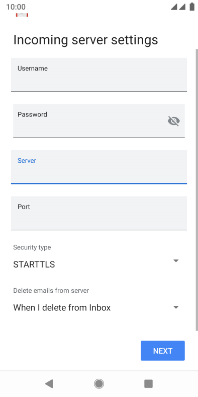198x397 pixels.
Task: Focus the Password input field
Action: (x=99, y=121)
